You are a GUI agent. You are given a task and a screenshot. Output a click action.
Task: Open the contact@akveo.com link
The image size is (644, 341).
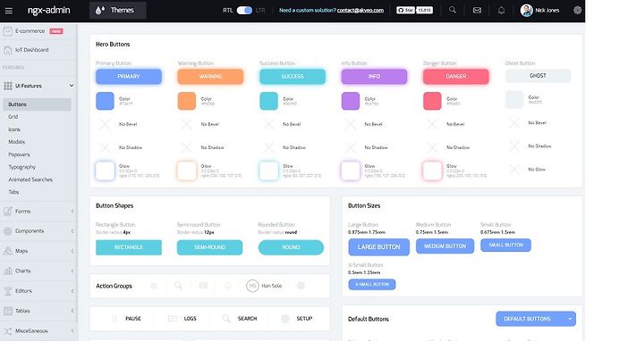tap(360, 10)
